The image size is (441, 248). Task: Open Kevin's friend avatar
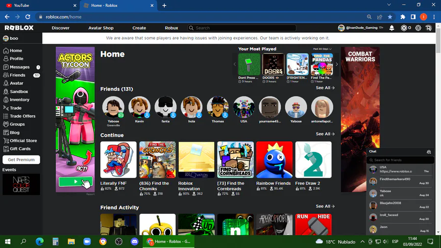tap(140, 107)
